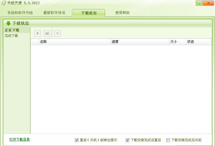Open the 打开下载目录 link
This screenshot has width=215, height=146.
coord(20,140)
